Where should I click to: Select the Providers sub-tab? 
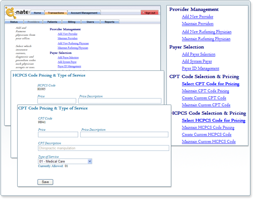coord(33,22)
